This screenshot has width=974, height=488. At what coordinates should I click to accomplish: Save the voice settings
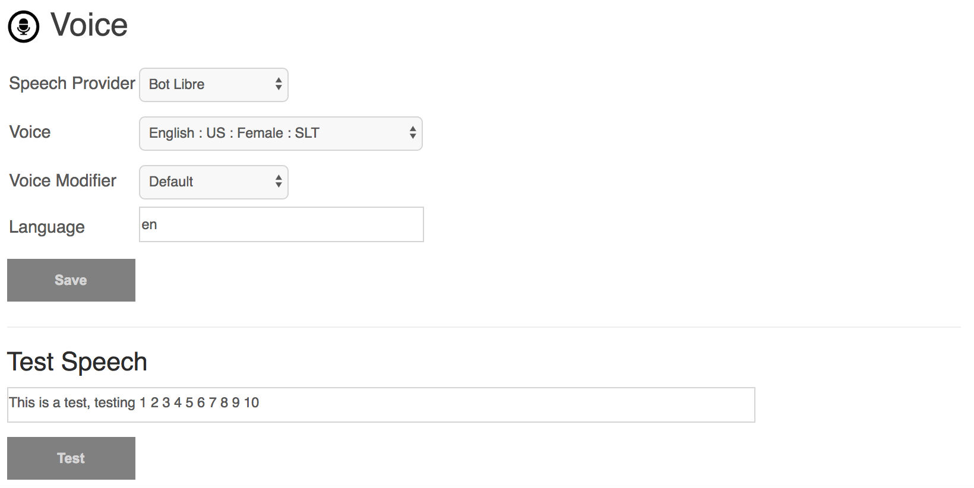pos(71,280)
